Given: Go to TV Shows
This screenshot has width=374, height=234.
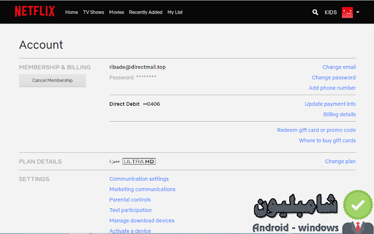Looking at the screenshot, I should pos(93,12).
